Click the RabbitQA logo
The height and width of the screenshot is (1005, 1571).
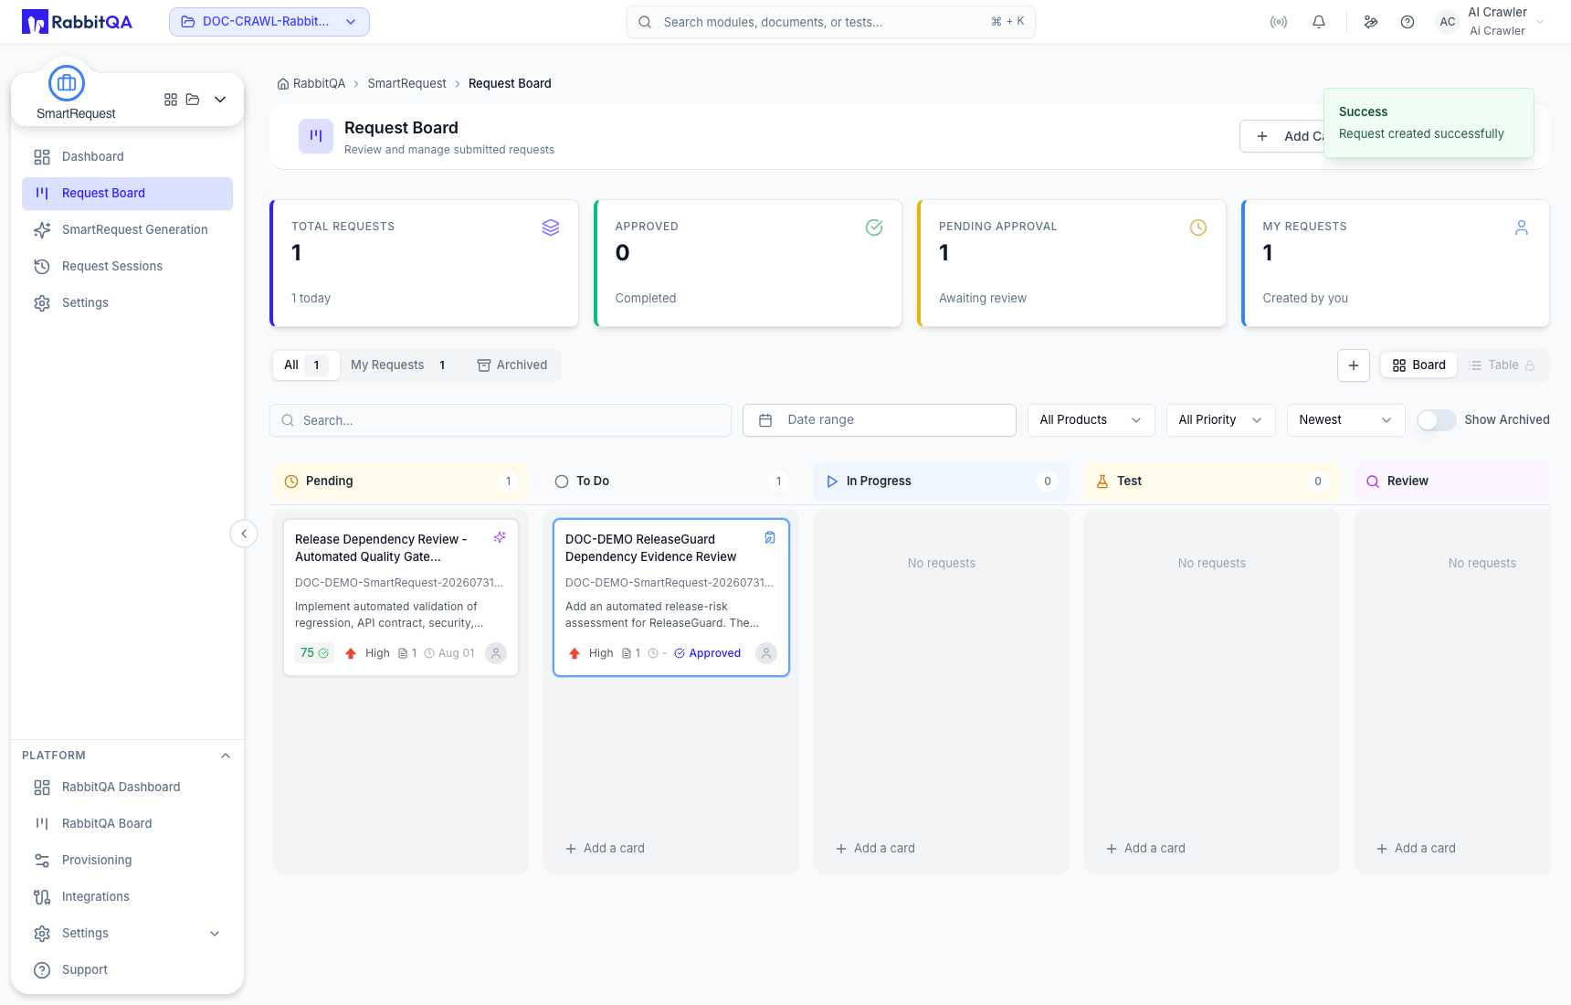[x=78, y=22]
